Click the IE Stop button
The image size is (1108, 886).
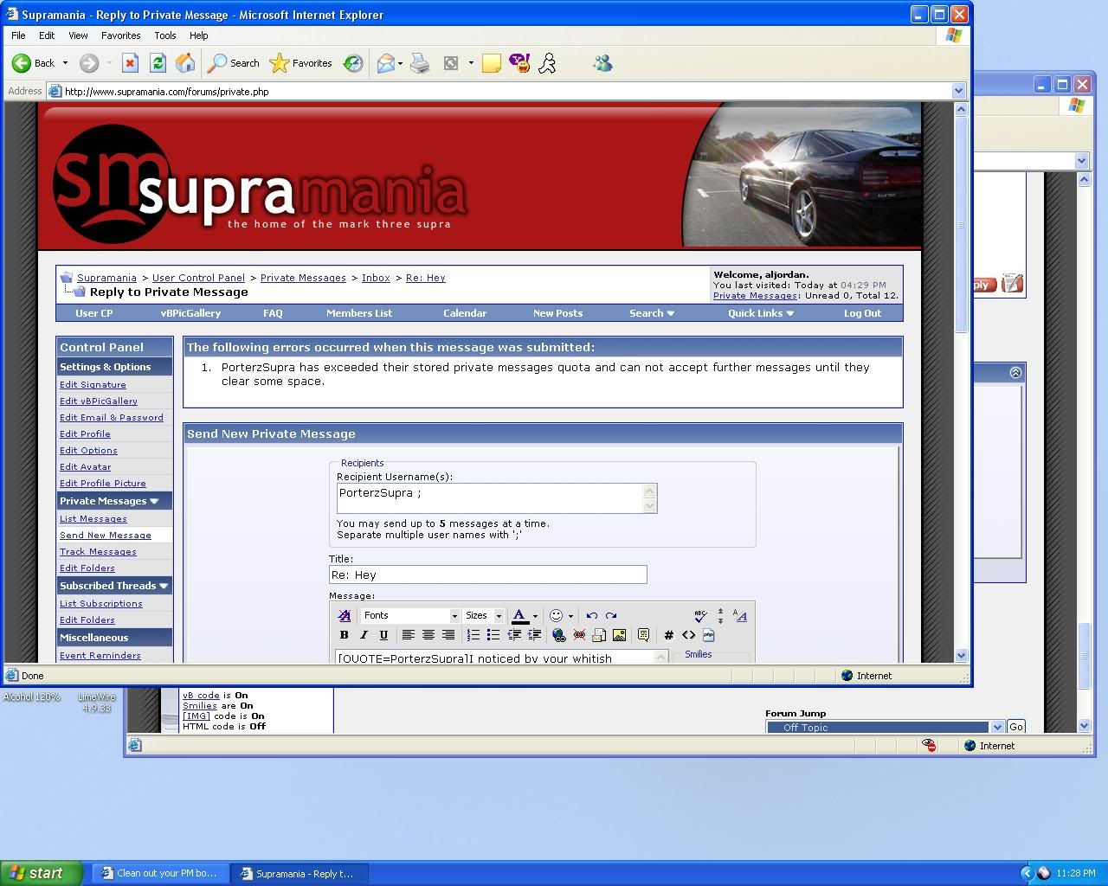(x=130, y=63)
